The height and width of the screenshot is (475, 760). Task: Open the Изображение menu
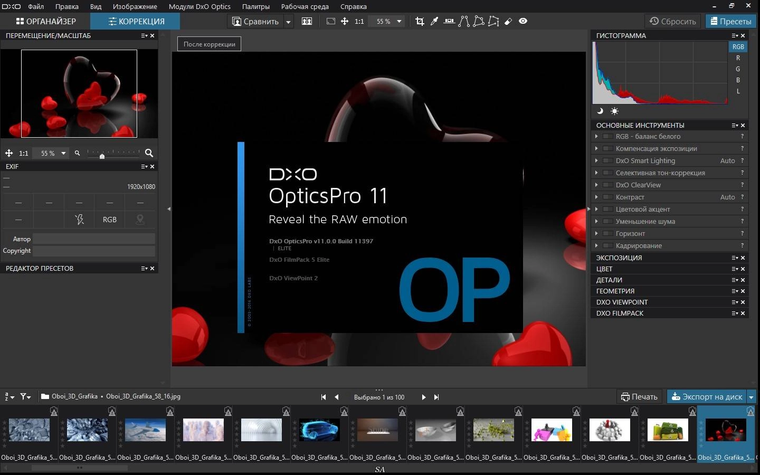135,6
